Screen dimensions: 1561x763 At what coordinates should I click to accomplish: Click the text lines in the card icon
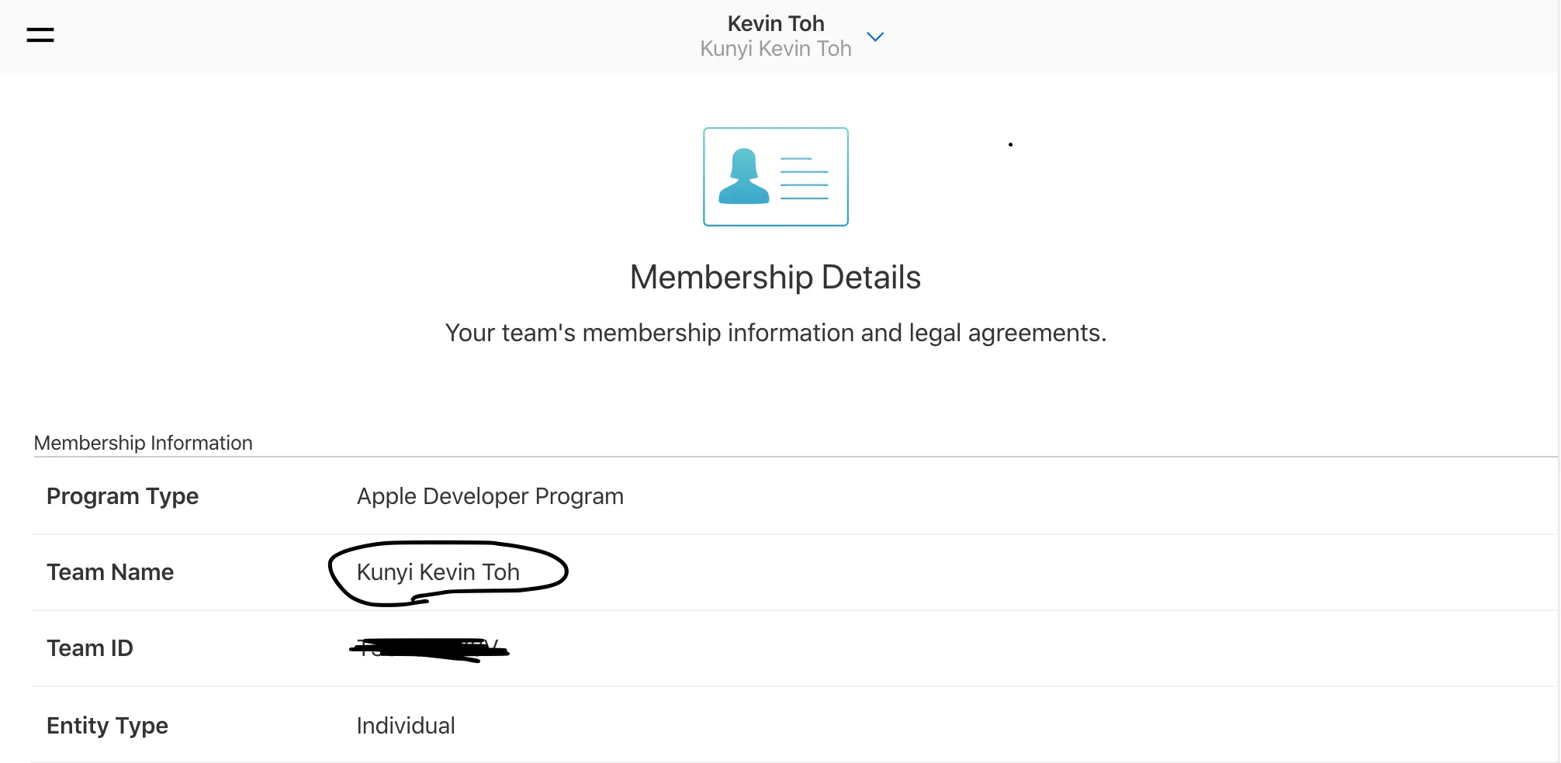coord(804,178)
